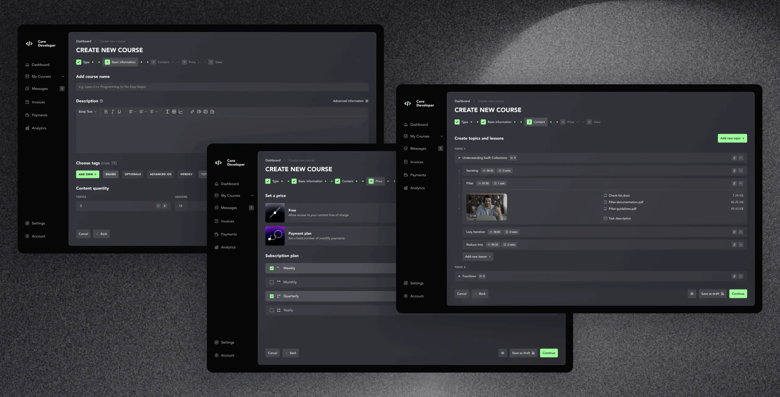The image size is (780, 397).
Task: Insert image using the picture icon
Action: (x=206, y=112)
